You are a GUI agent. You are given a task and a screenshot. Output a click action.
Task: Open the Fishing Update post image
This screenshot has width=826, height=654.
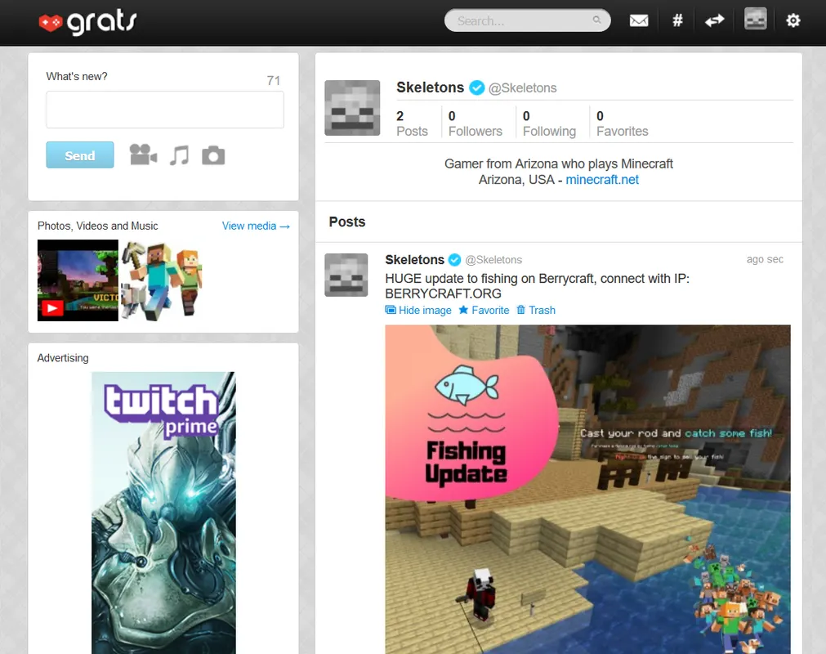588,489
